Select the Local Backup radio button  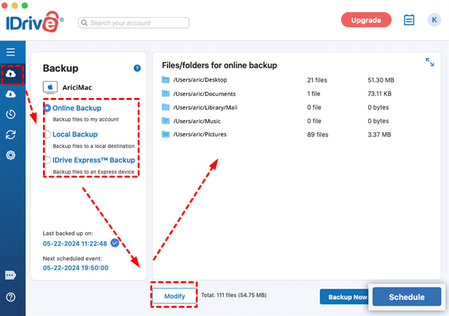coord(47,134)
